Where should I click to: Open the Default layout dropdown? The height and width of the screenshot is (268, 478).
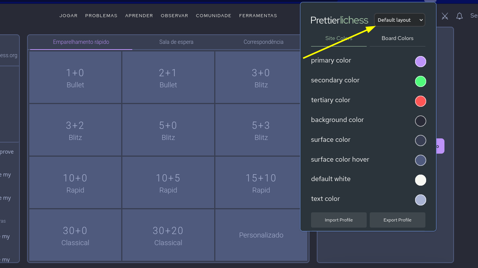click(399, 20)
